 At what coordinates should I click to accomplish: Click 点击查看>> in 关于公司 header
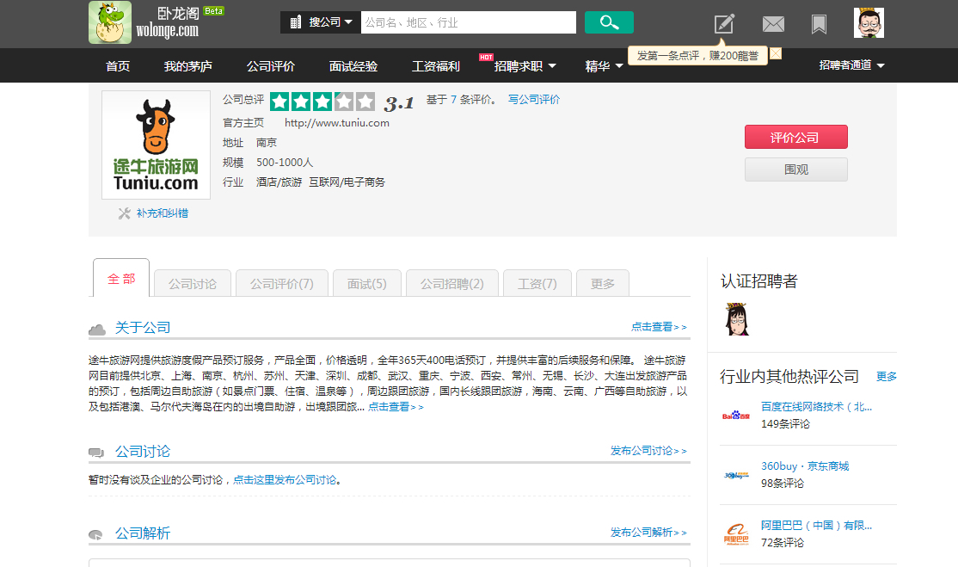tap(659, 327)
